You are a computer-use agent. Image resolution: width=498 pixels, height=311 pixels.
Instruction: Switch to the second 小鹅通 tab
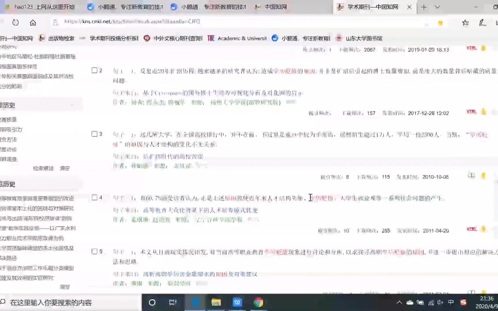pos(209,7)
